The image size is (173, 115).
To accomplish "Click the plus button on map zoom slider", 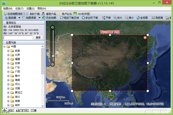I will (52, 27).
